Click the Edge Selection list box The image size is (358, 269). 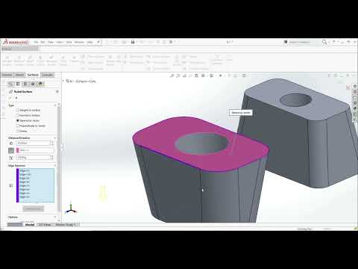tap(35, 185)
